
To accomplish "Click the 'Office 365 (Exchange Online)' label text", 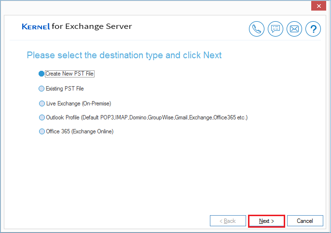I will click(80, 131).
